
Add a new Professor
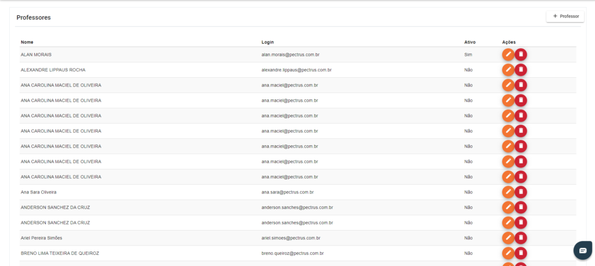tap(565, 16)
